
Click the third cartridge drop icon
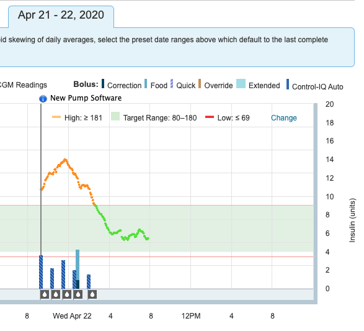point(67,294)
